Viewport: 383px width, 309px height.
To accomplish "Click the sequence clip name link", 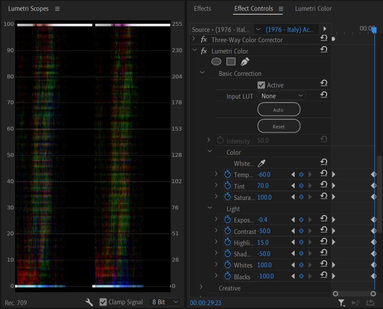I will pos(289,30).
